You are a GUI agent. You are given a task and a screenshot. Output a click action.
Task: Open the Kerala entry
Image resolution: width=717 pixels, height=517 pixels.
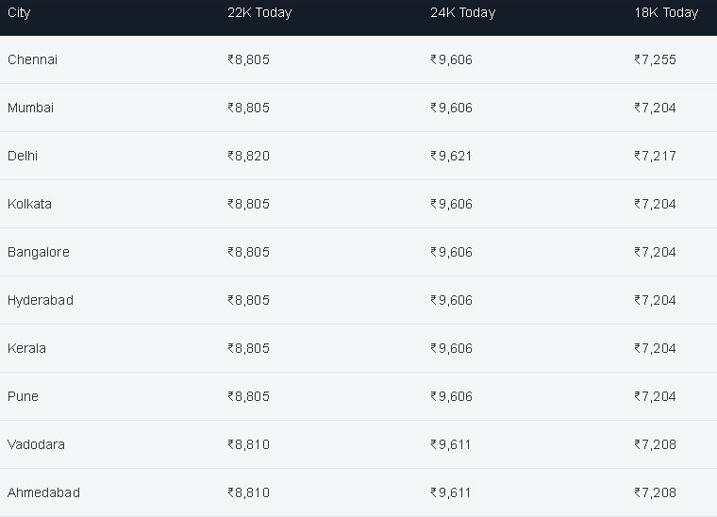pos(26,348)
